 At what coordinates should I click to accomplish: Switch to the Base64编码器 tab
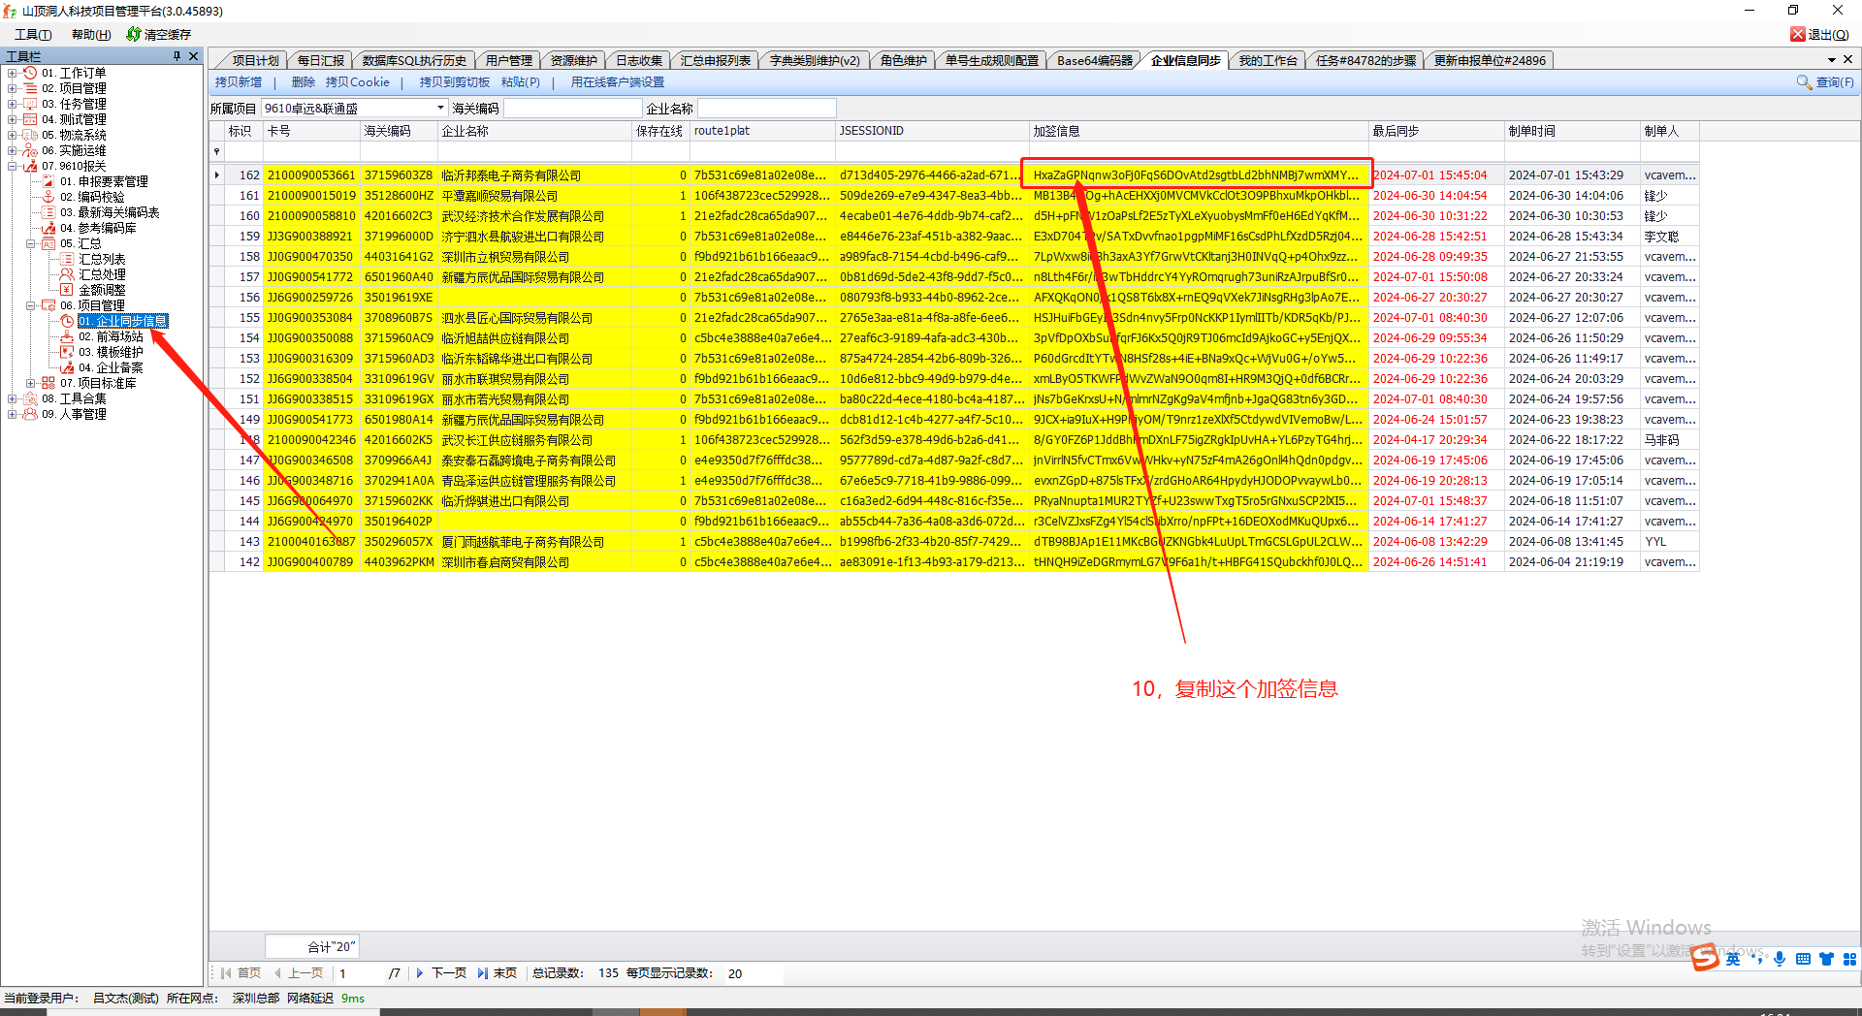click(x=1094, y=60)
